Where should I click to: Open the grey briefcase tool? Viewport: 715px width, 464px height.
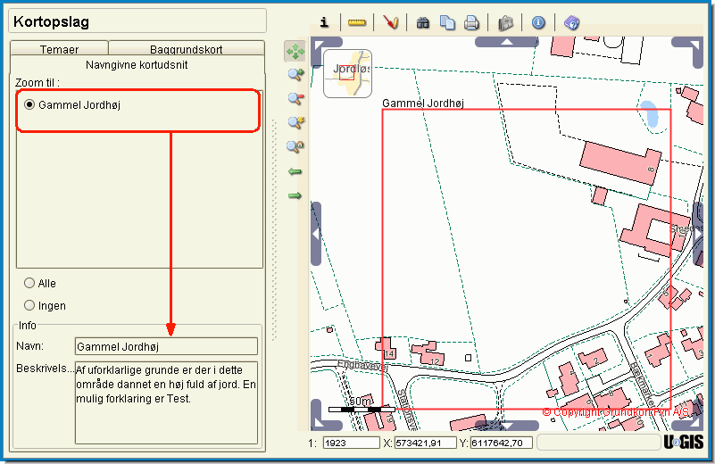click(x=506, y=23)
